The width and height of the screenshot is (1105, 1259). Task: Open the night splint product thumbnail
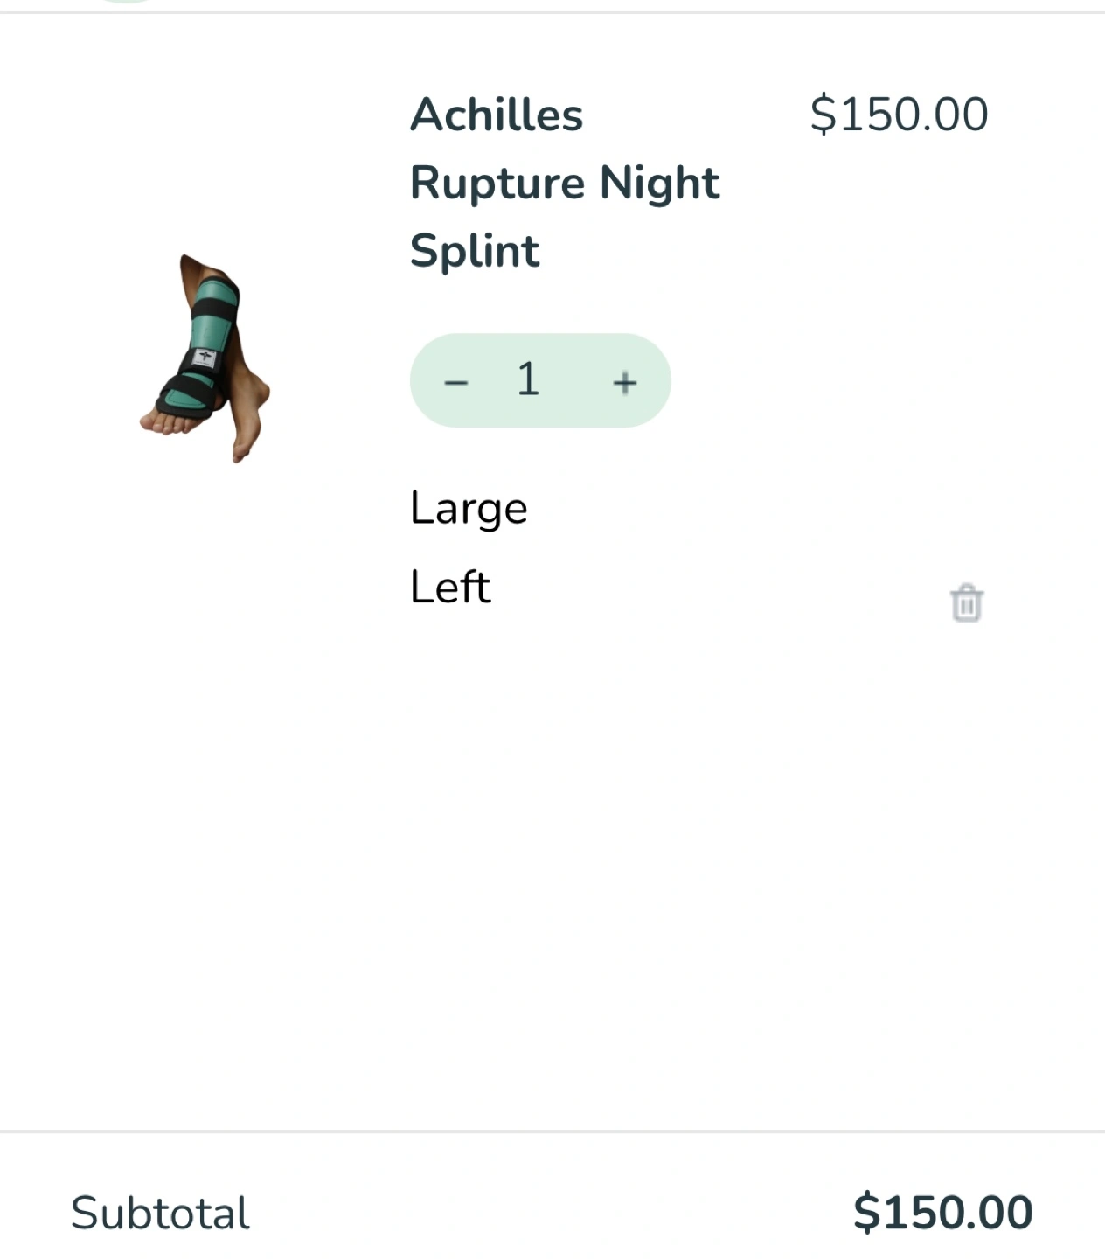tap(206, 358)
